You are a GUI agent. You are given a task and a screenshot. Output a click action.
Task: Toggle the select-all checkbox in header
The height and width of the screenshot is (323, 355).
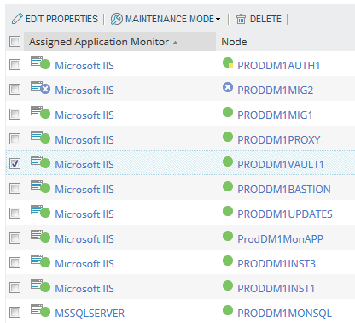[x=15, y=41]
